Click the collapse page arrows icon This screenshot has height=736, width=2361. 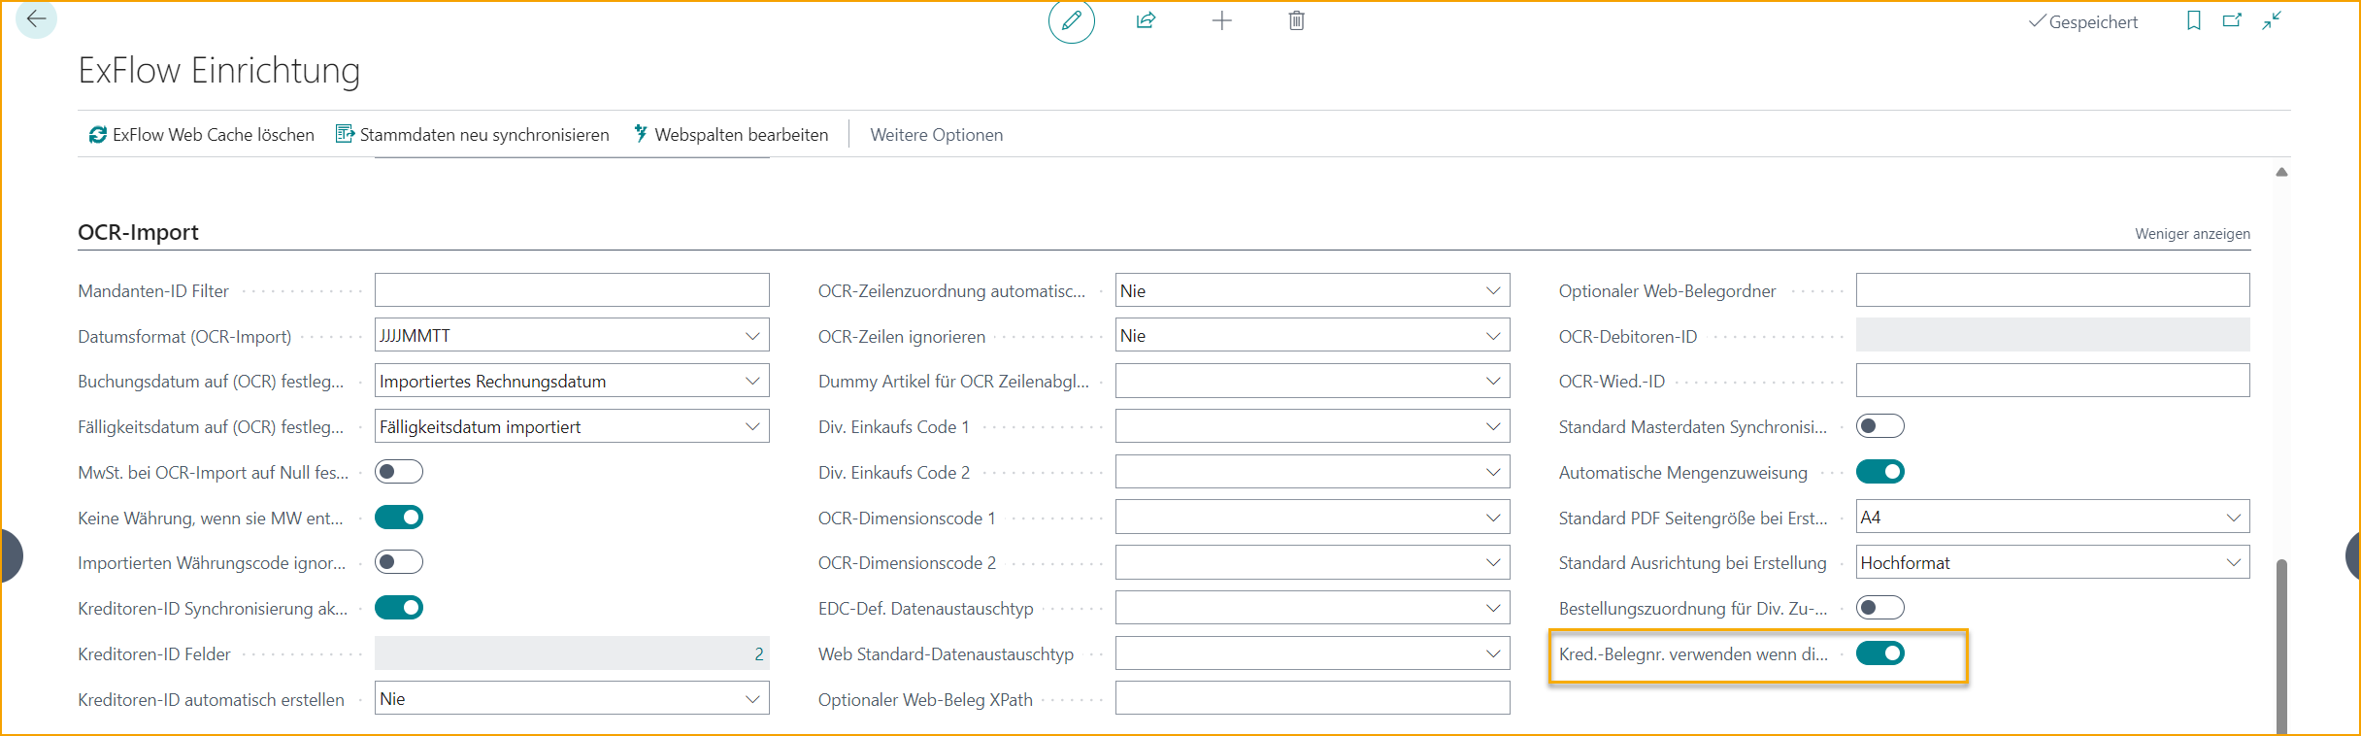point(2272,20)
